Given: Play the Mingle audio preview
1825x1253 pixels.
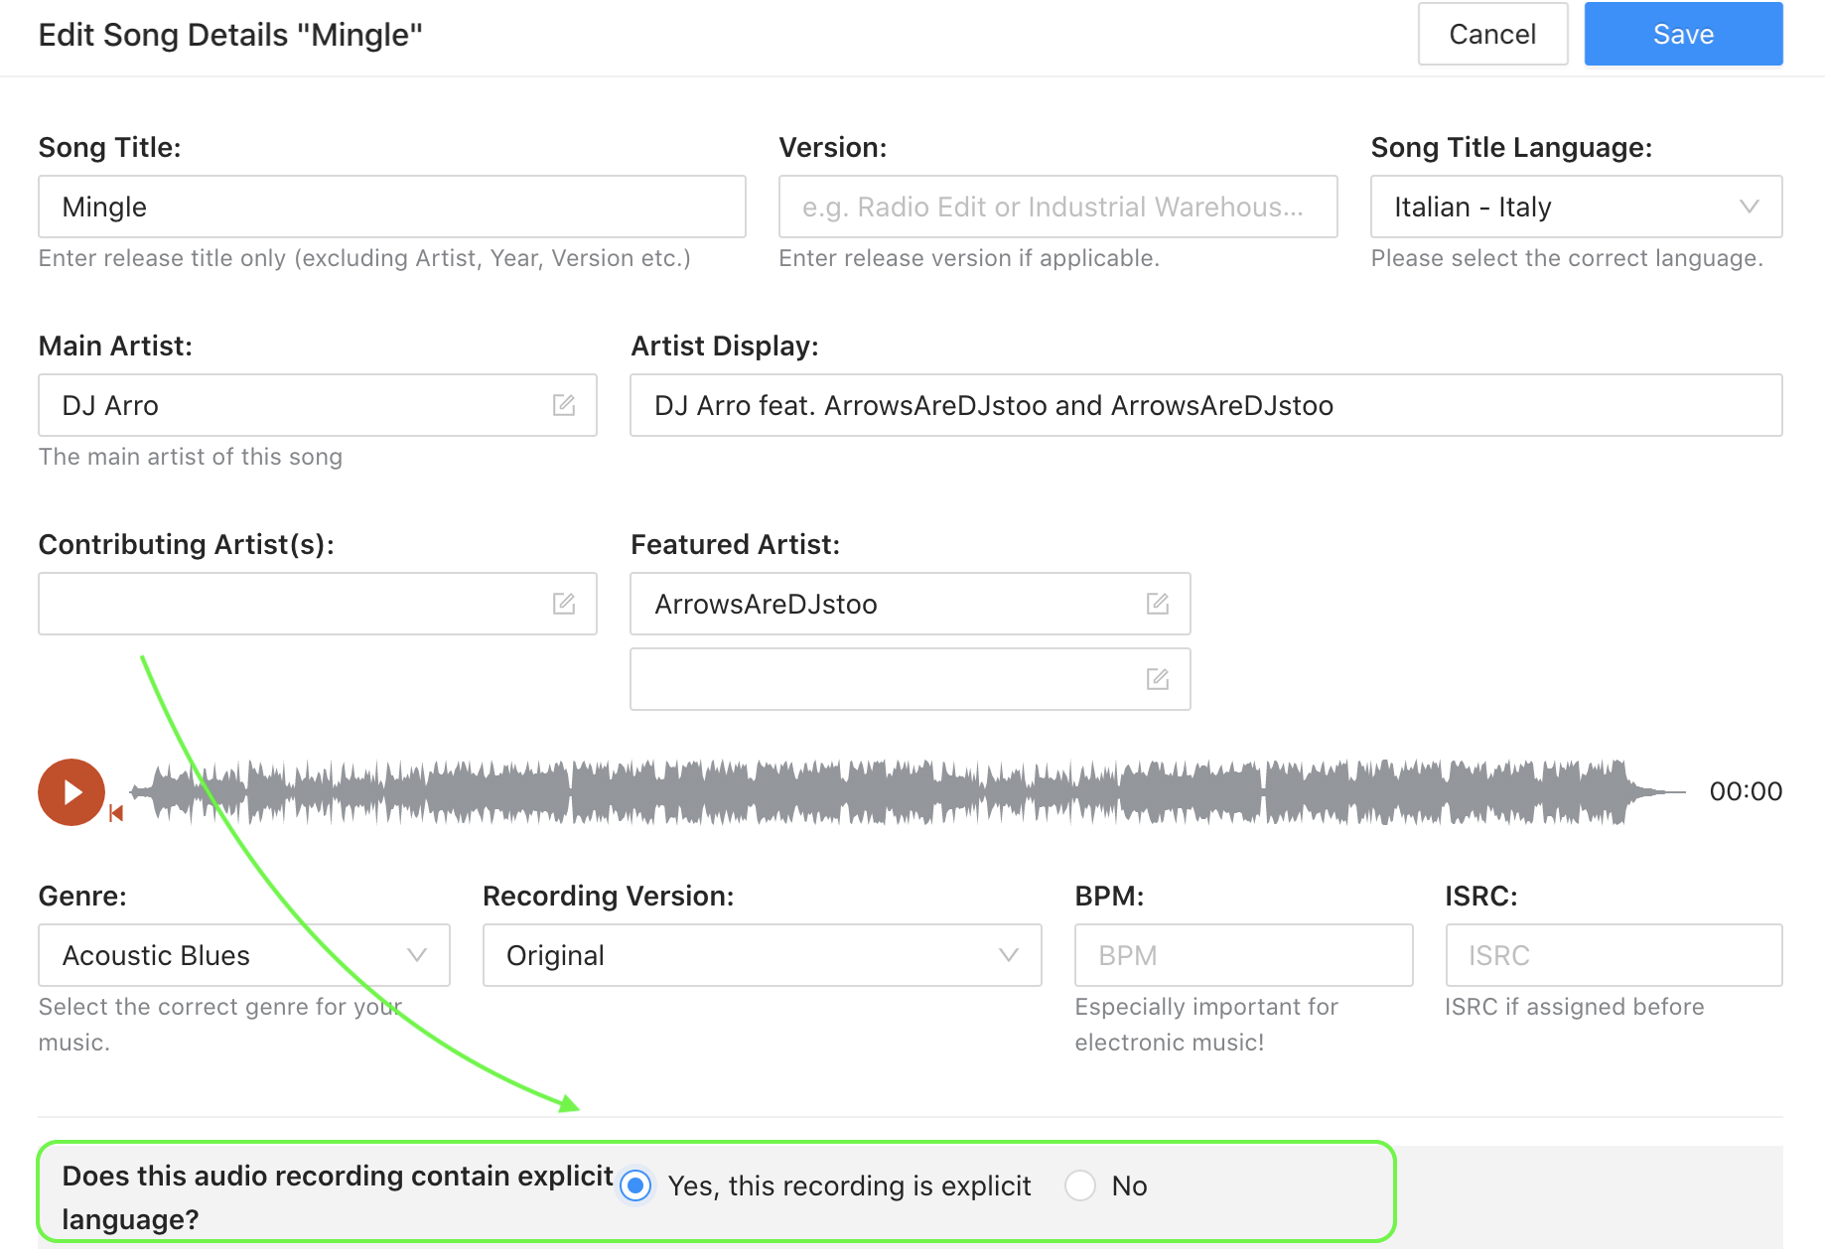Looking at the screenshot, I should pyautogui.click(x=71, y=791).
